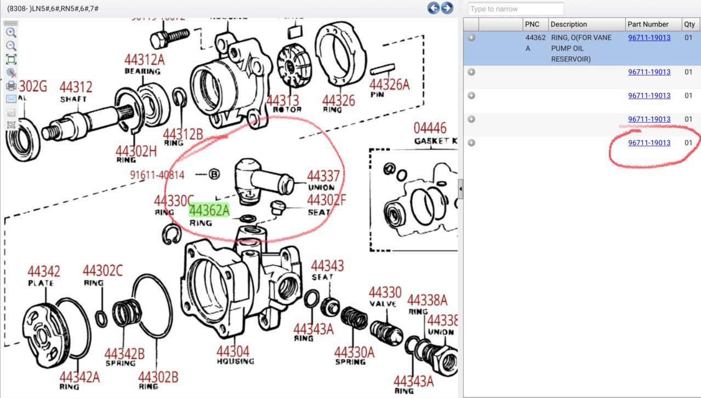Expand the second parts row
Screen dimensions: 701x398
coord(471,72)
